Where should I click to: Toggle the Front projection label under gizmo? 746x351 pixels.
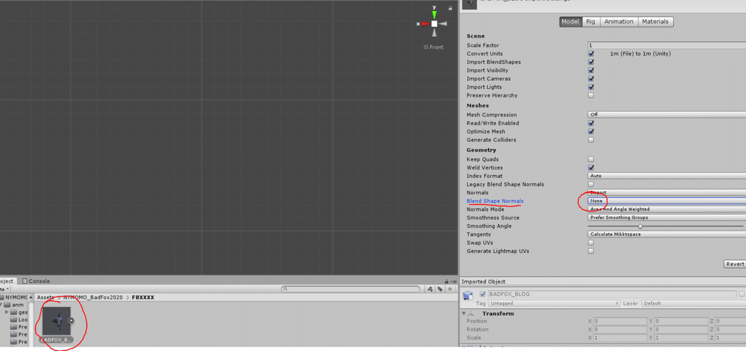click(433, 47)
